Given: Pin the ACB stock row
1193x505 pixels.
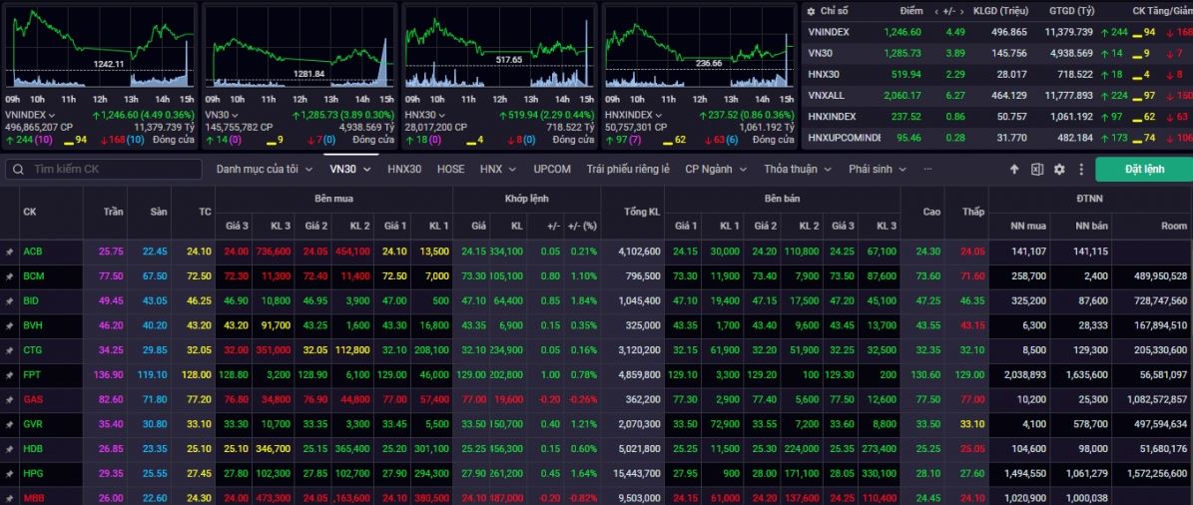Looking at the screenshot, I should coord(10,252).
